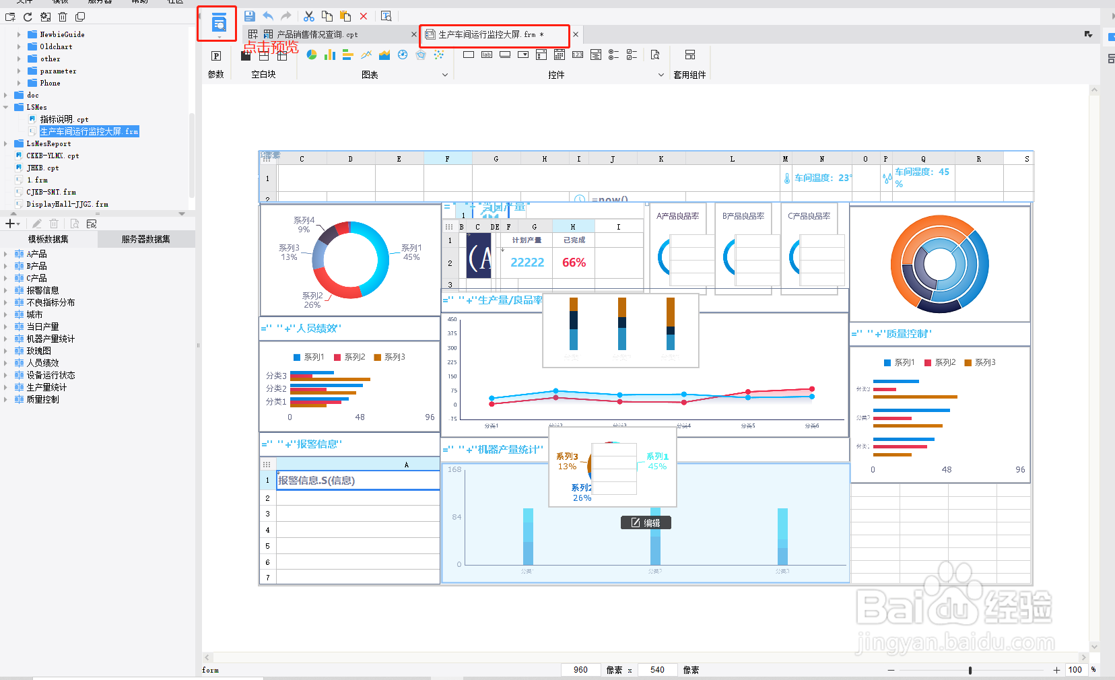1115x680 pixels.
Task: Click the zoom percentage field 100
Action: tap(1075, 670)
